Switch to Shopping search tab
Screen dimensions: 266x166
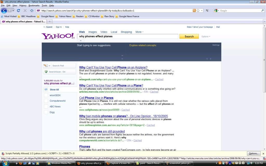(x=126, y=32)
